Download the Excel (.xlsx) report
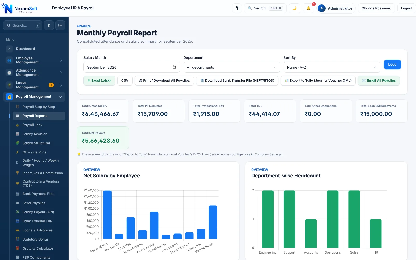Image resolution: width=416 pixels, height=260 pixels. (99, 81)
